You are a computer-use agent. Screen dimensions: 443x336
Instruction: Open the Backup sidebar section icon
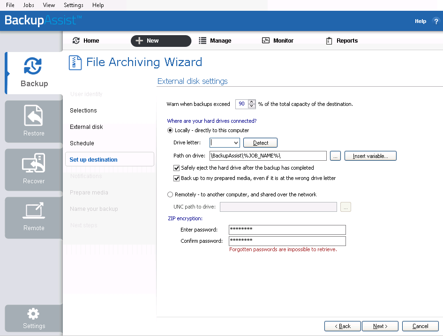(x=33, y=66)
